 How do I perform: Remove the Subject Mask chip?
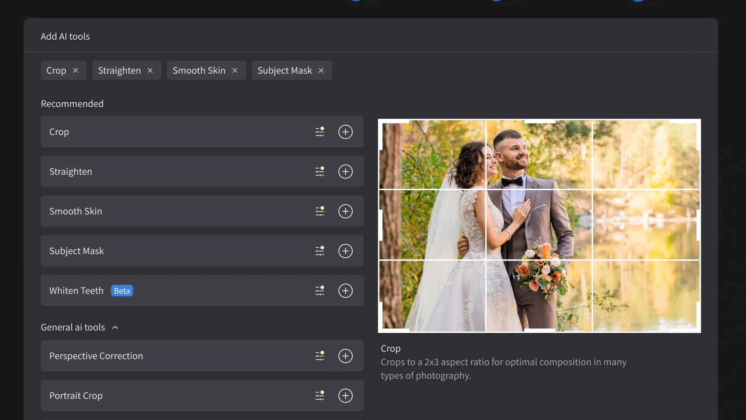click(x=321, y=70)
